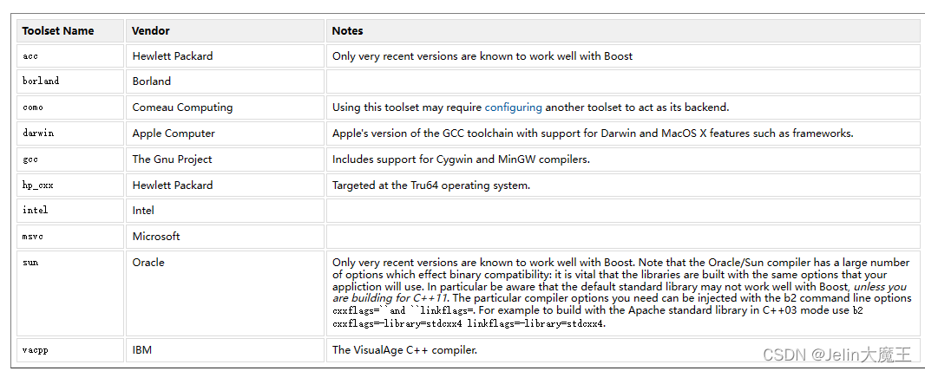Click the IBM vendor cell
Screen dimensions: 925x371
pos(225,350)
